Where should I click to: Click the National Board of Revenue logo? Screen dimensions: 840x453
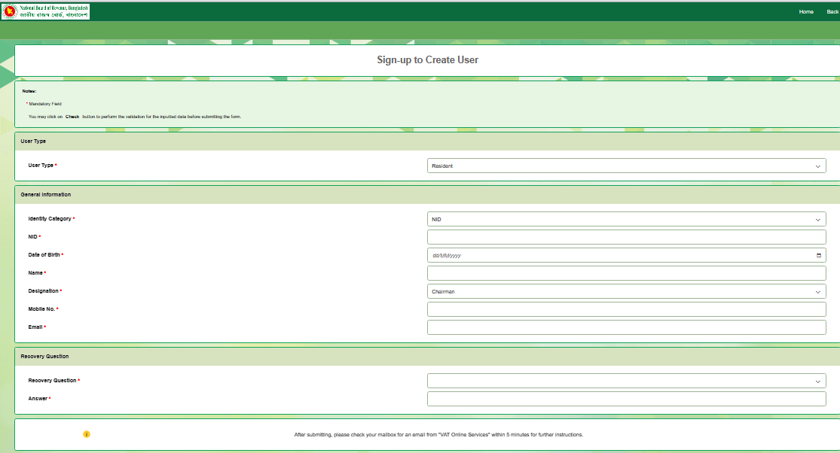click(46, 11)
